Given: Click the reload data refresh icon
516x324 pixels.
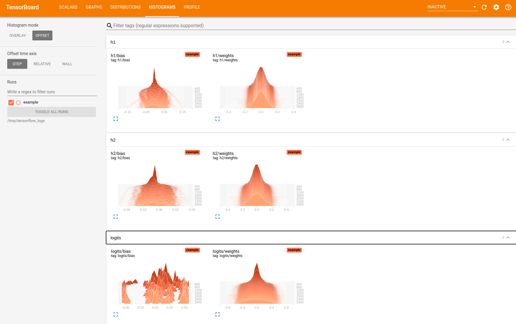Looking at the screenshot, I should click(484, 7).
